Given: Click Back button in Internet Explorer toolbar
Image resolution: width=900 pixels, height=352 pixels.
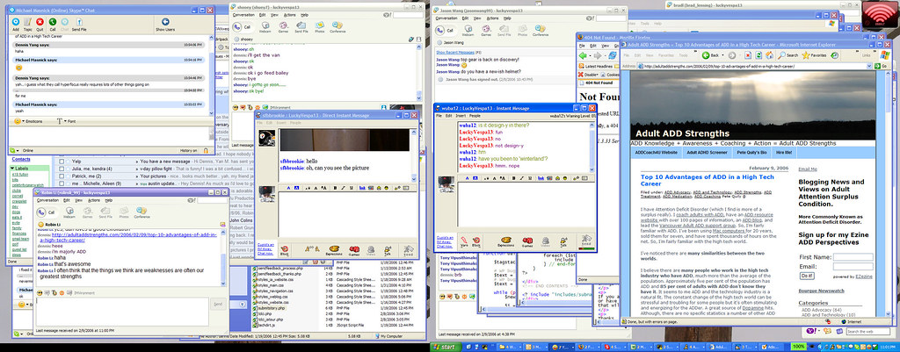Looking at the screenshot, I should 709,55.
